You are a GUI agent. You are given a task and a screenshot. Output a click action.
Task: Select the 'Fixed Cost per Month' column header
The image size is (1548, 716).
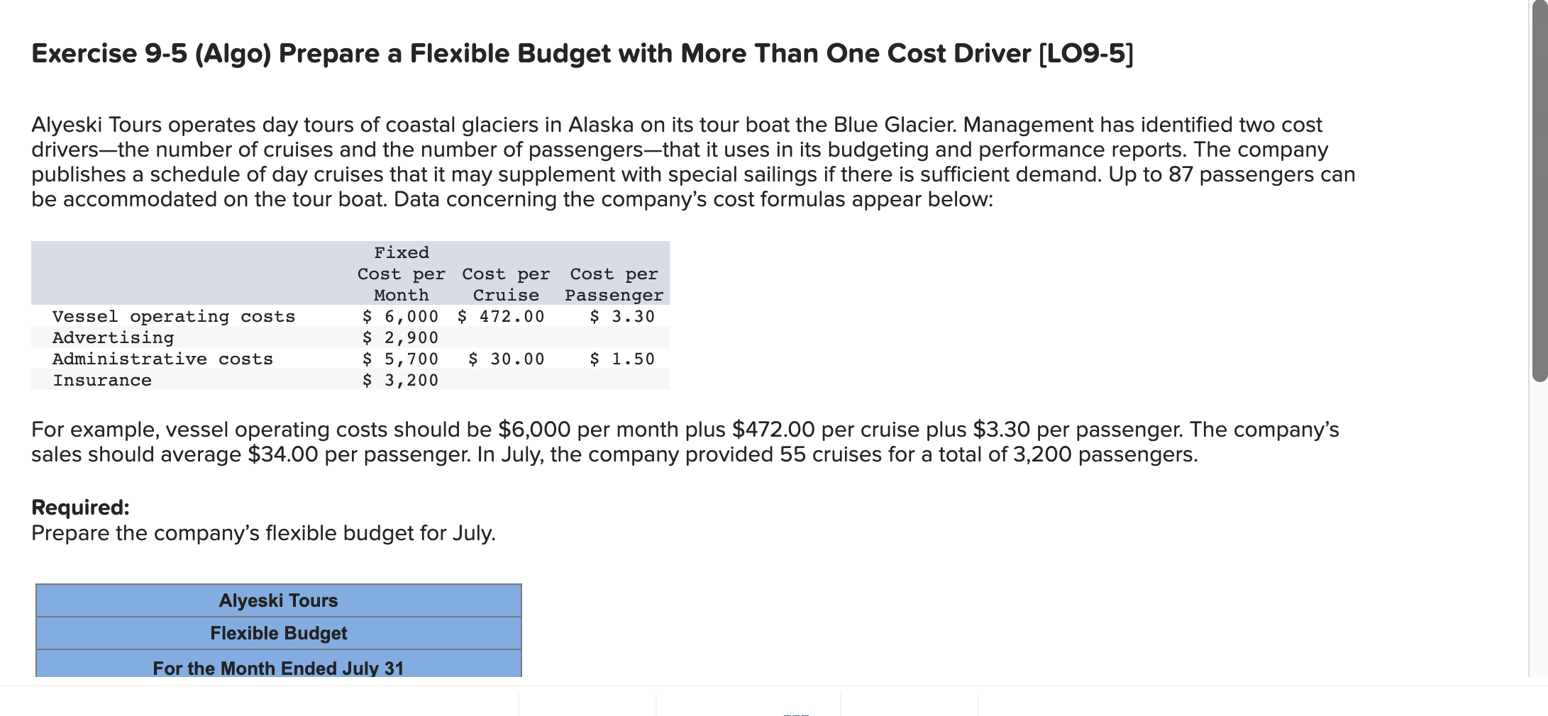coord(401,274)
